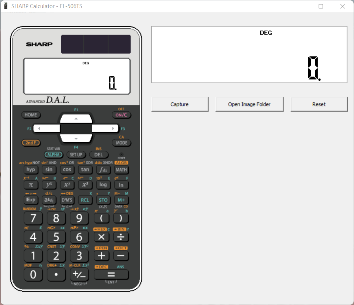Minimize the SHARP Calculator window
This screenshot has width=354, height=305.
pos(299,6)
